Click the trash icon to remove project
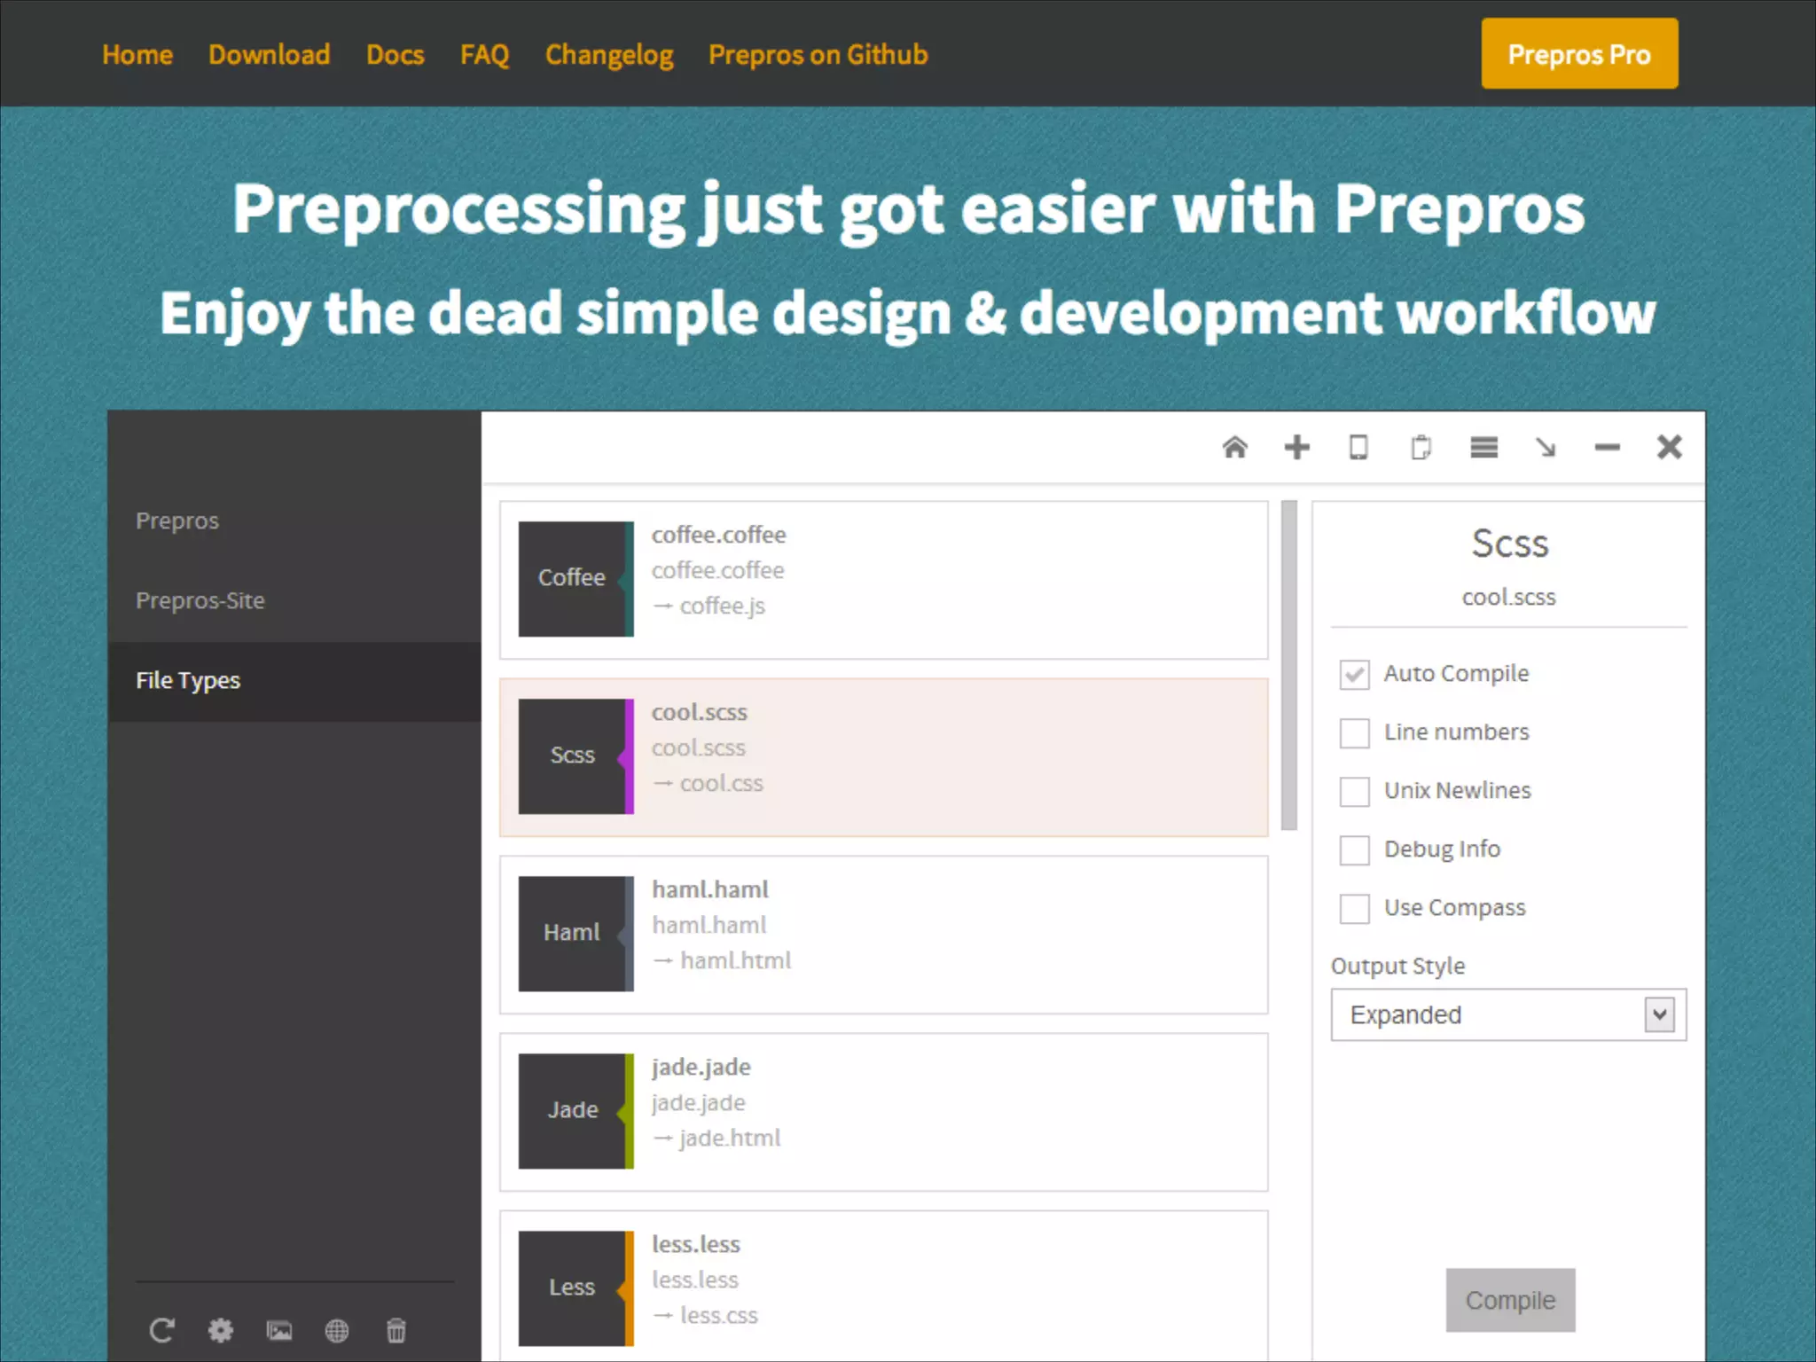Image resolution: width=1816 pixels, height=1362 pixels. point(396,1330)
